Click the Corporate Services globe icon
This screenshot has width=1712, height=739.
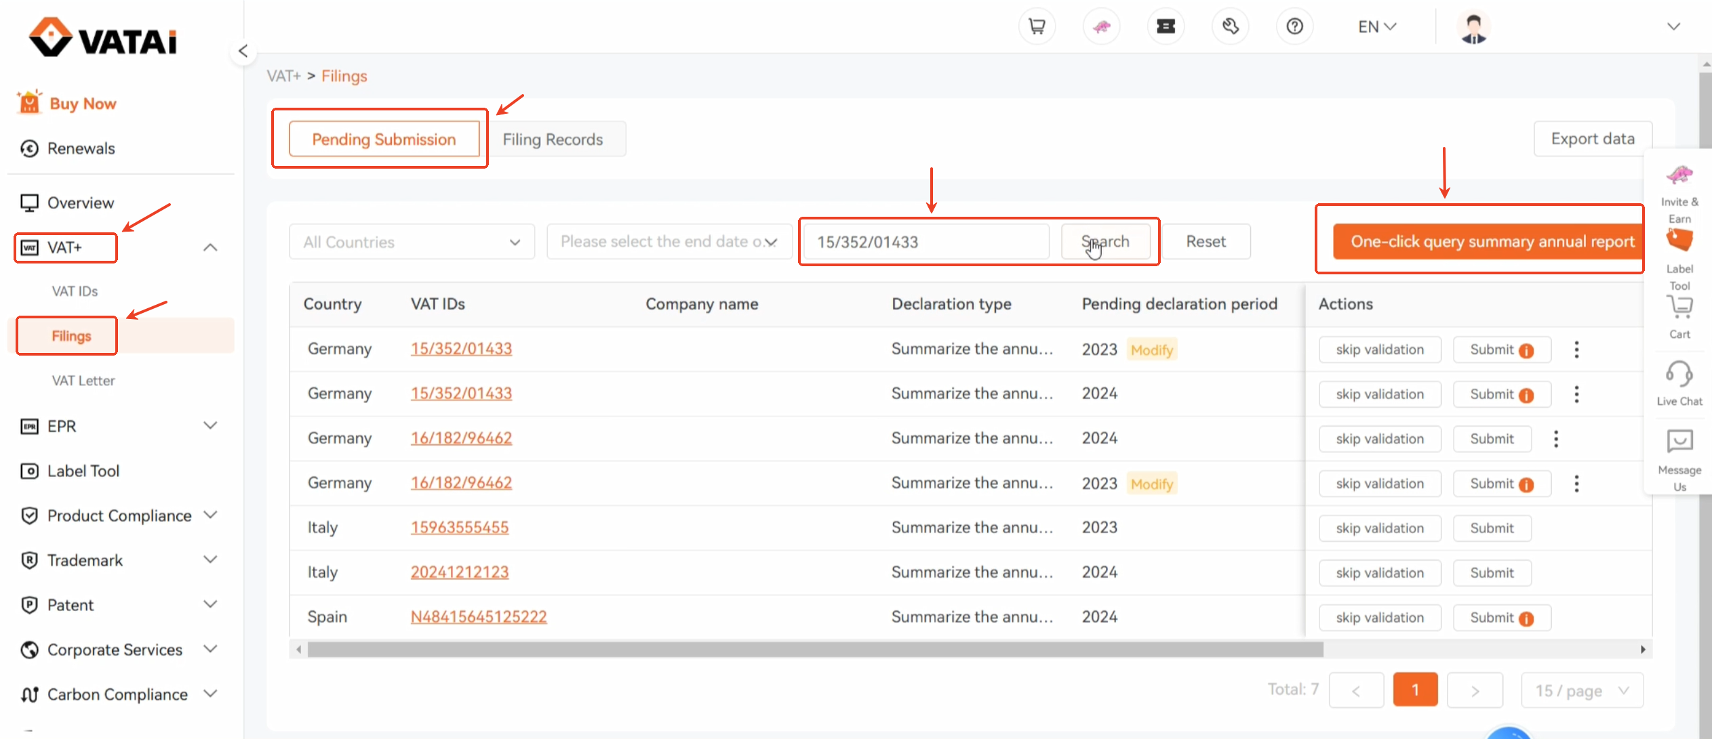point(29,650)
